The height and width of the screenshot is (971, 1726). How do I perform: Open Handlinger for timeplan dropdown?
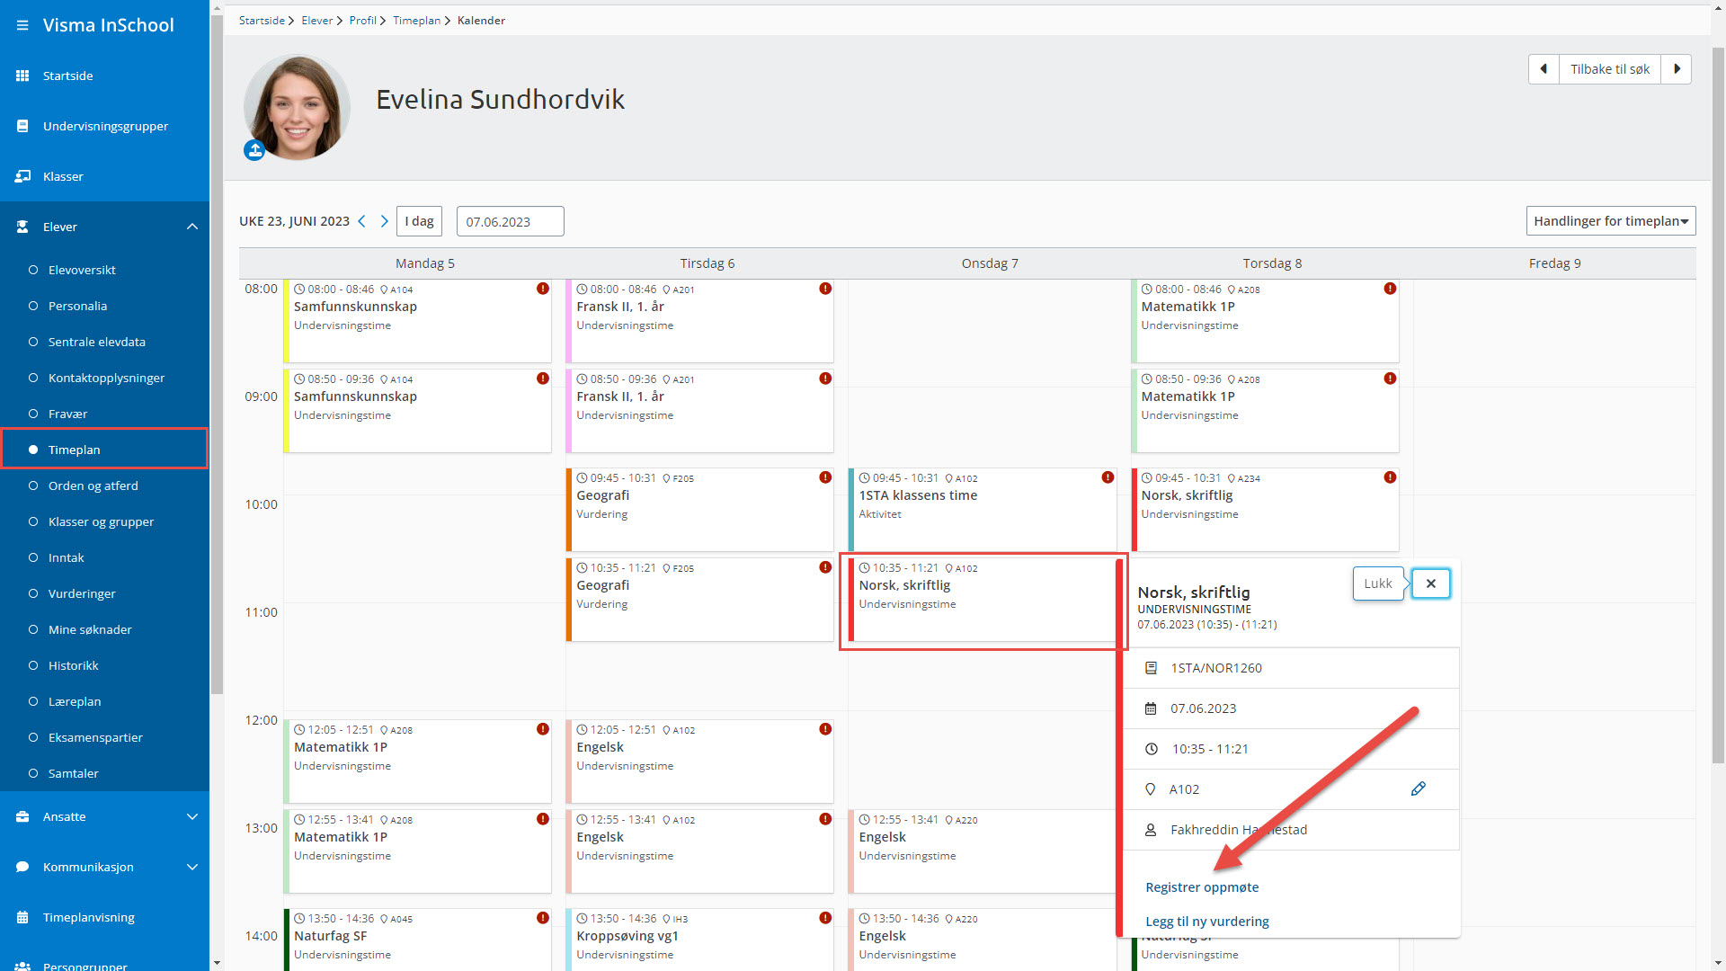(x=1610, y=221)
